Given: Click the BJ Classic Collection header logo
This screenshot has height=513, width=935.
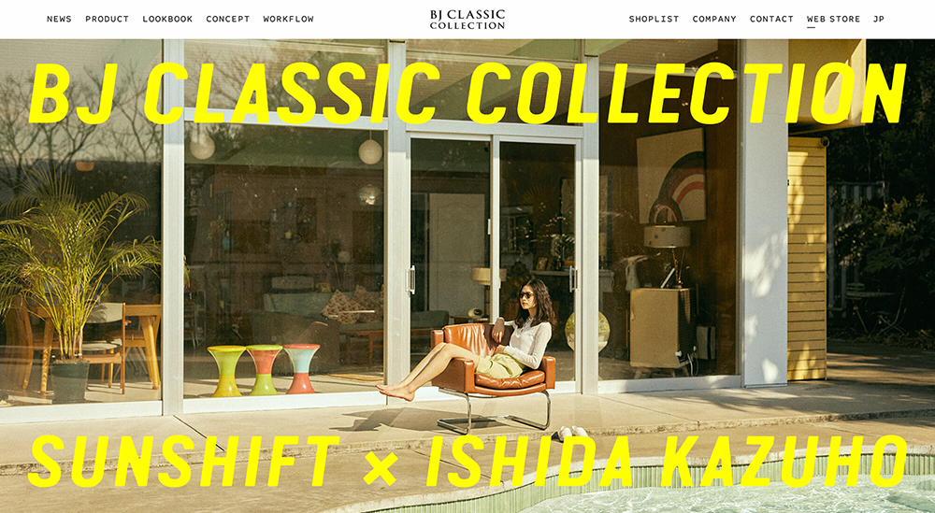Looking at the screenshot, I should [467, 19].
